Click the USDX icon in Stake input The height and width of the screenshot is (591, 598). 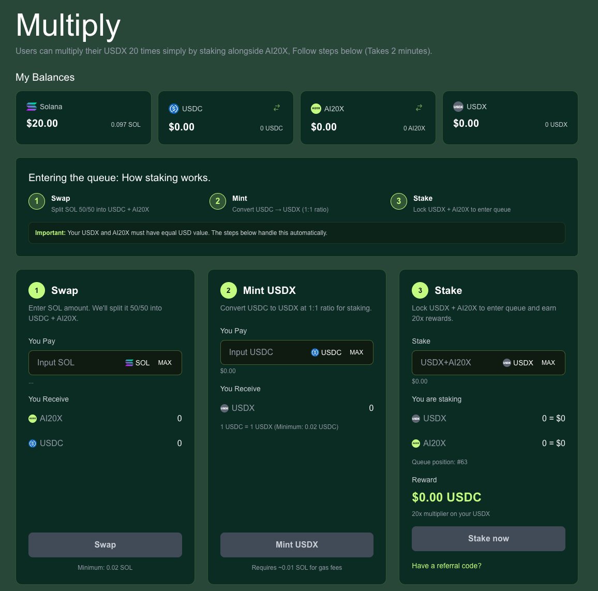pos(507,363)
